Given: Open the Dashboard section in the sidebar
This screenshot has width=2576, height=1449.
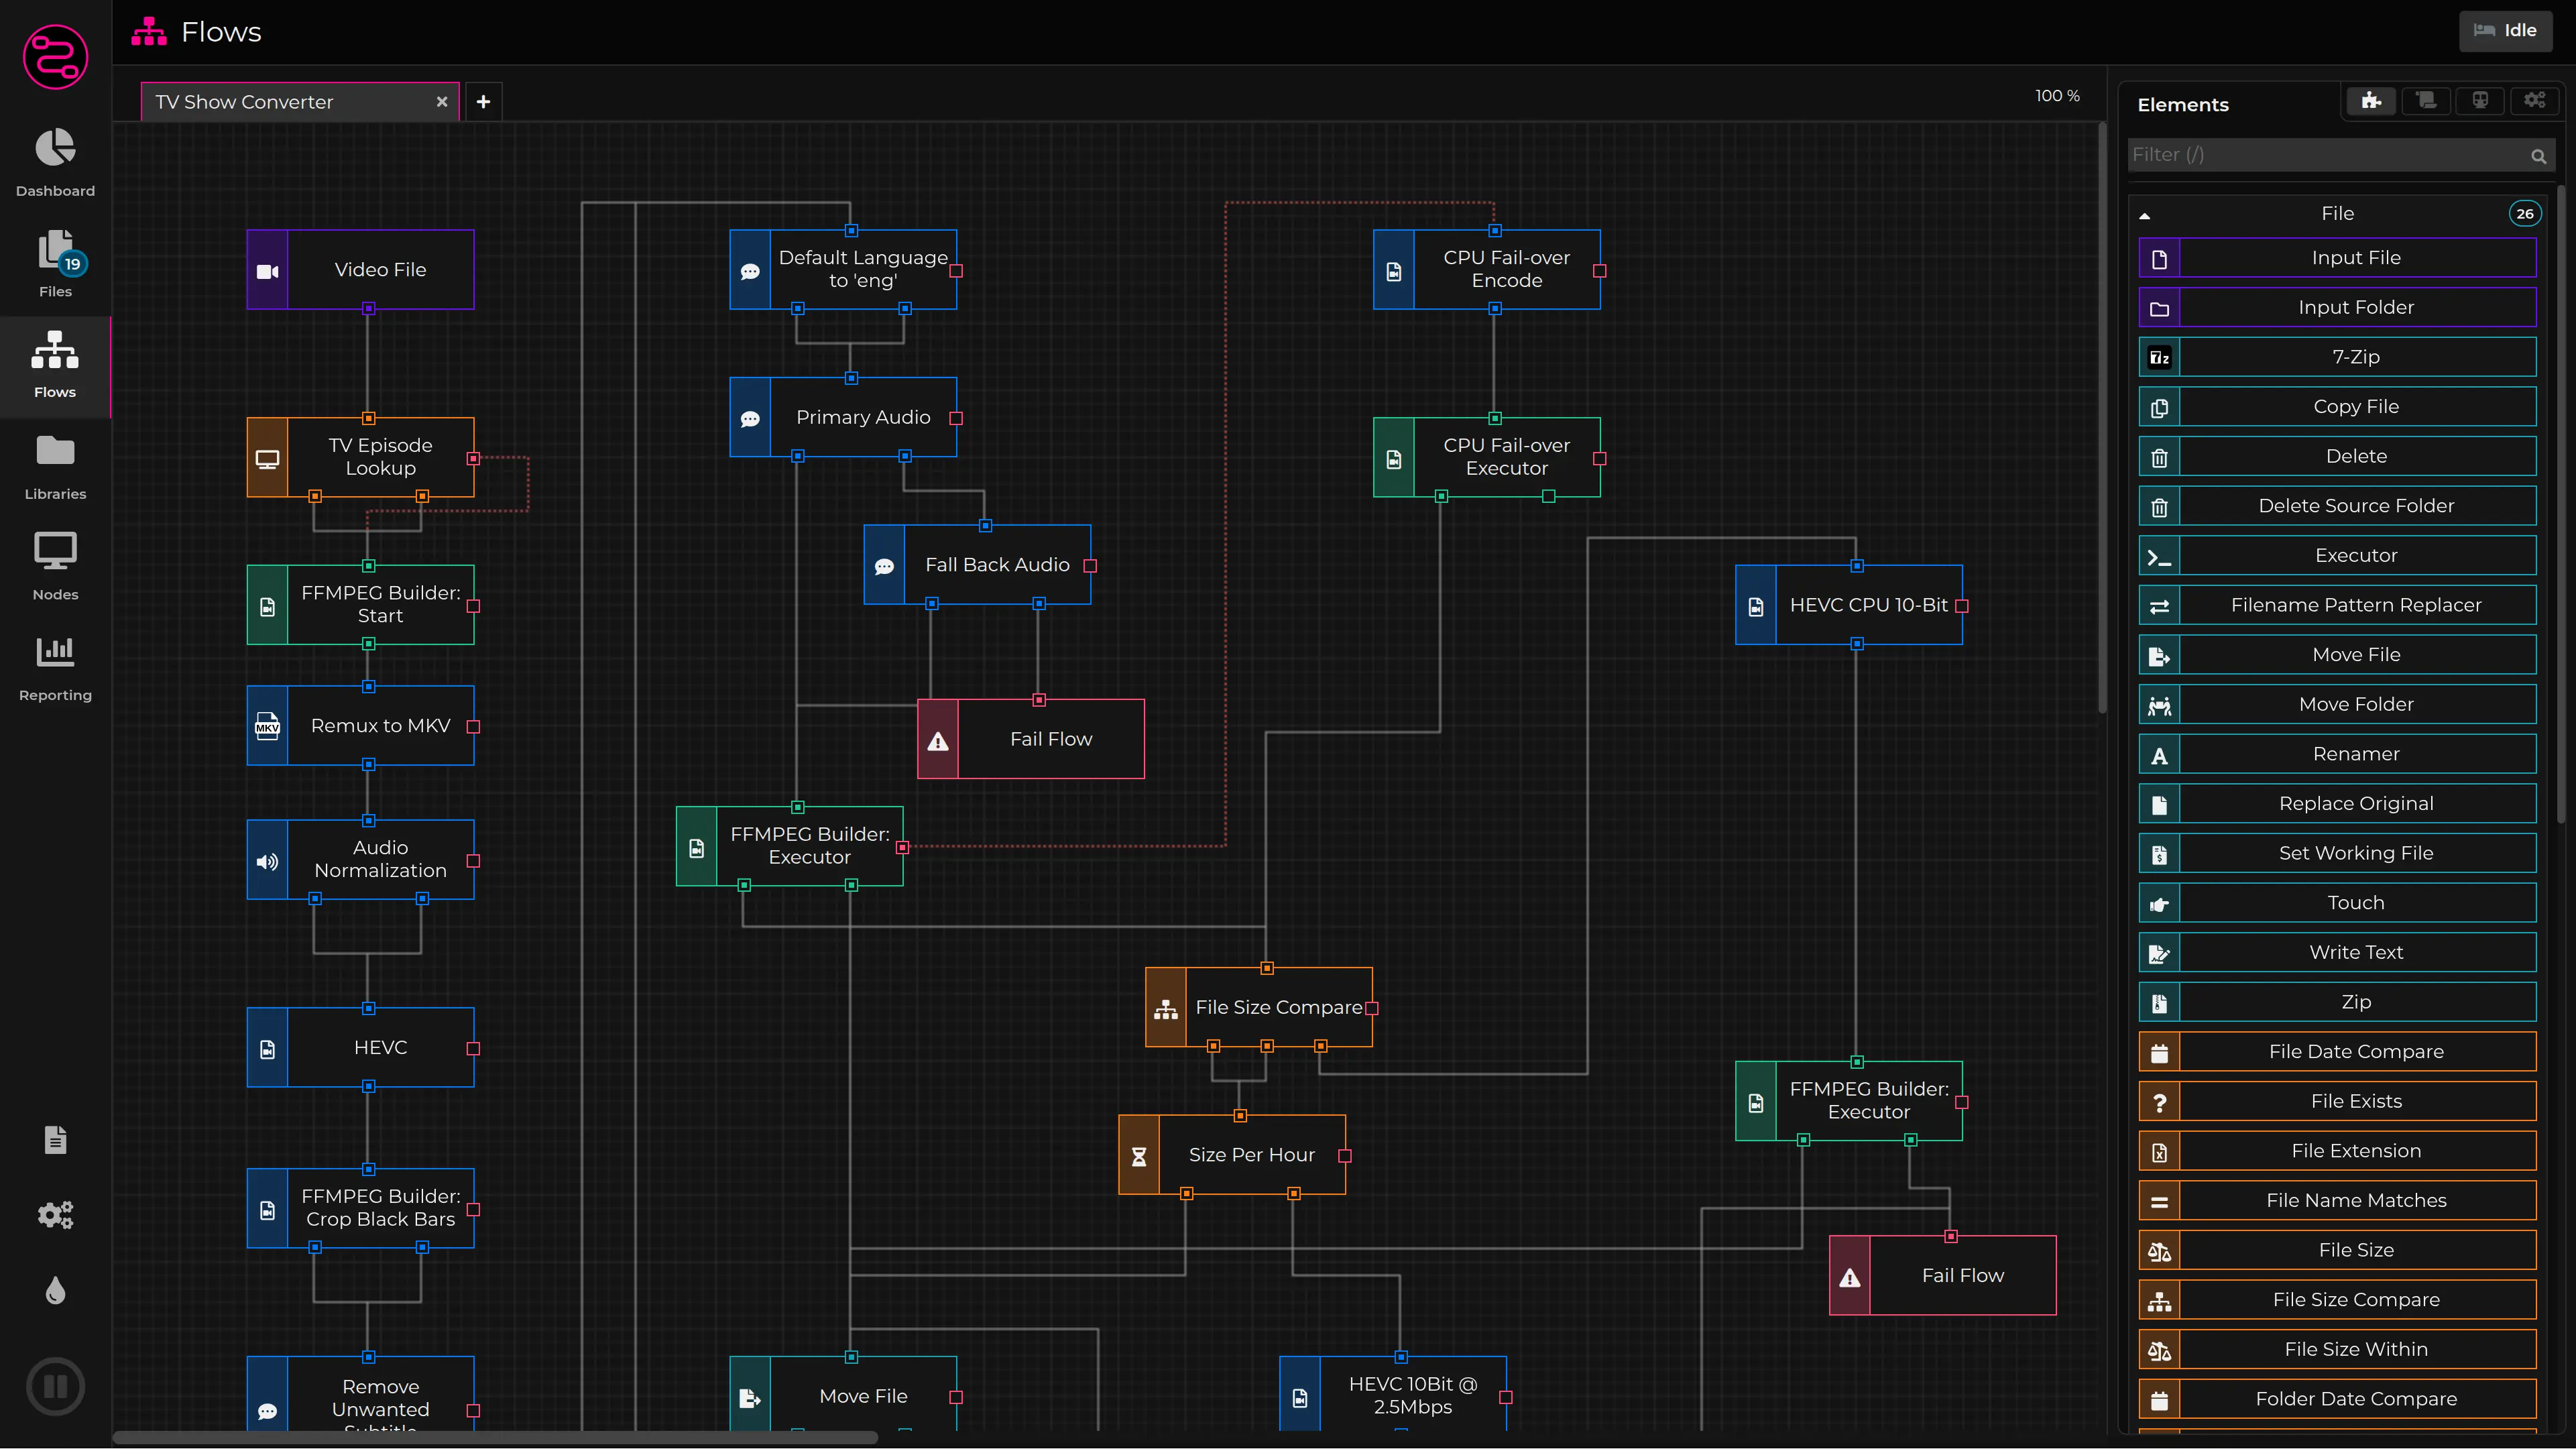Looking at the screenshot, I should click(55, 162).
